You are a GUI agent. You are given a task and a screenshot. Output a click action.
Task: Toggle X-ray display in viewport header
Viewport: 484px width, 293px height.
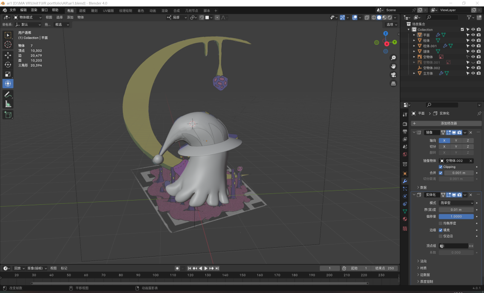pos(367,17)
